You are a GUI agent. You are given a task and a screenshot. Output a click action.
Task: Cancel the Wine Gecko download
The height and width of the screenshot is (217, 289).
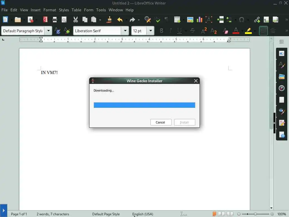[x=161, y=122]
